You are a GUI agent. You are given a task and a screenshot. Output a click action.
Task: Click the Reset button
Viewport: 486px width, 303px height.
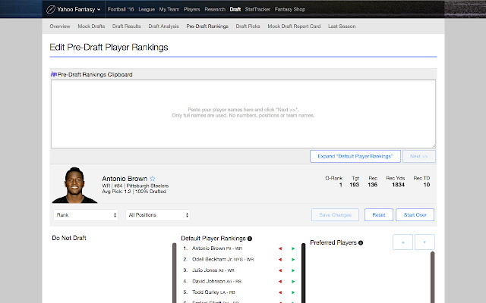(379, 215)
